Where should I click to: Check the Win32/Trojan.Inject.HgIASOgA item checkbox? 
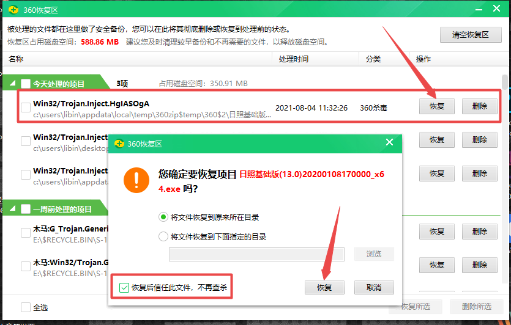point(26,108)
